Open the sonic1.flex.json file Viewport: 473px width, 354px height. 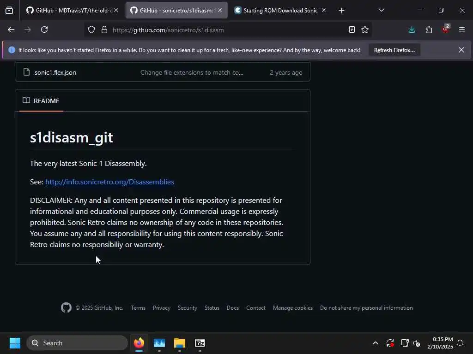[x=55, y=72]
